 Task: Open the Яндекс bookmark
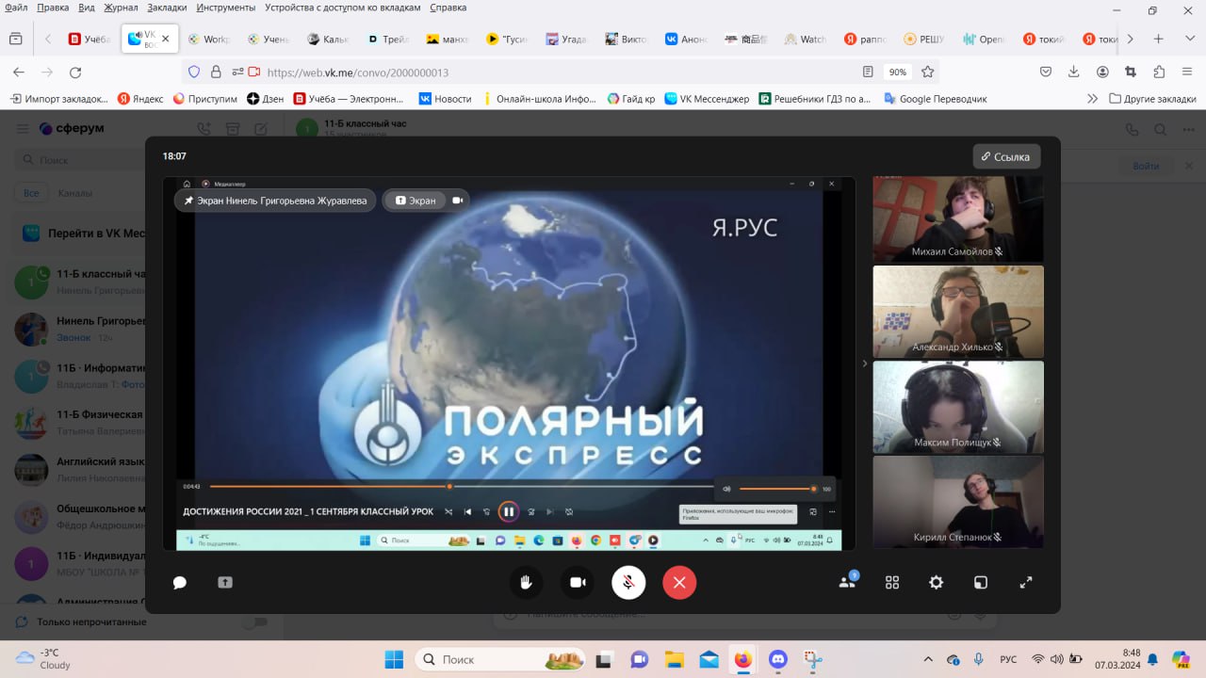tap(139, 98)
